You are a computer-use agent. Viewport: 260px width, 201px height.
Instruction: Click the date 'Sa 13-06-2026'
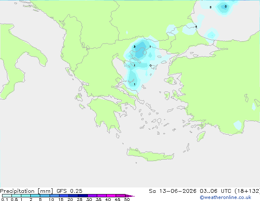[173, 191]
